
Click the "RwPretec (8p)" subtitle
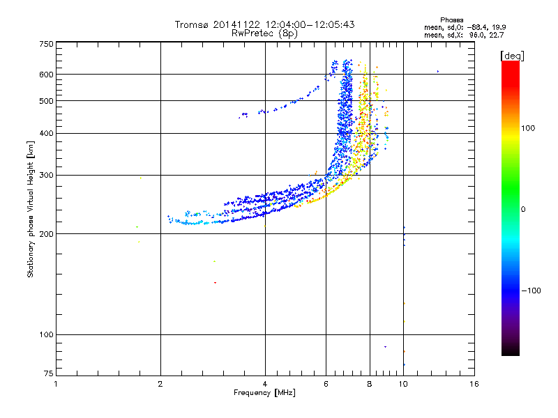(x=264, y=33)
